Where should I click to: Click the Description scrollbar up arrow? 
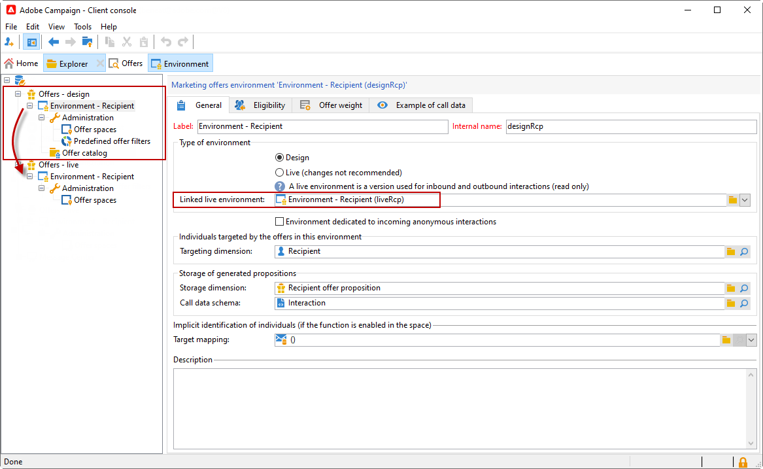(x=751, y=375)
